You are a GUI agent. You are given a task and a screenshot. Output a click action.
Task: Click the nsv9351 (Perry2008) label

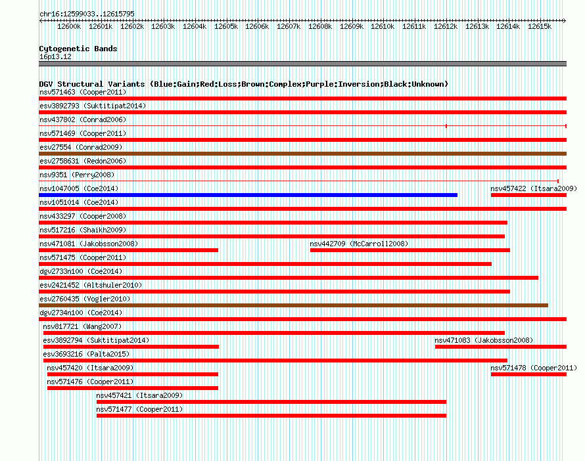click(x=77, y=175)
